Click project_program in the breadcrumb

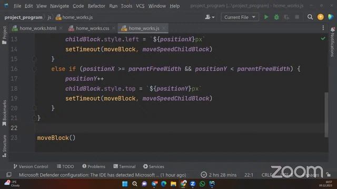coord(23,17)
